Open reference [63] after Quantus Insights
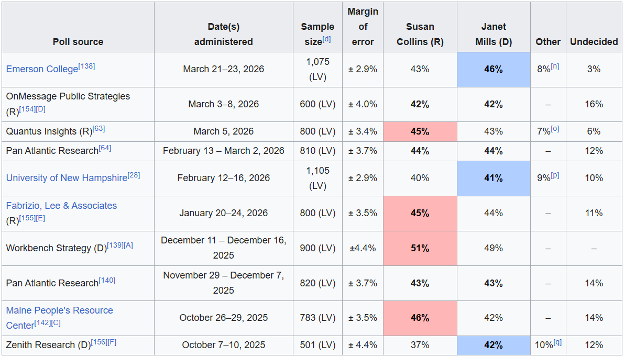The width and height of the screenshot is (625, 357). [99, 129]
